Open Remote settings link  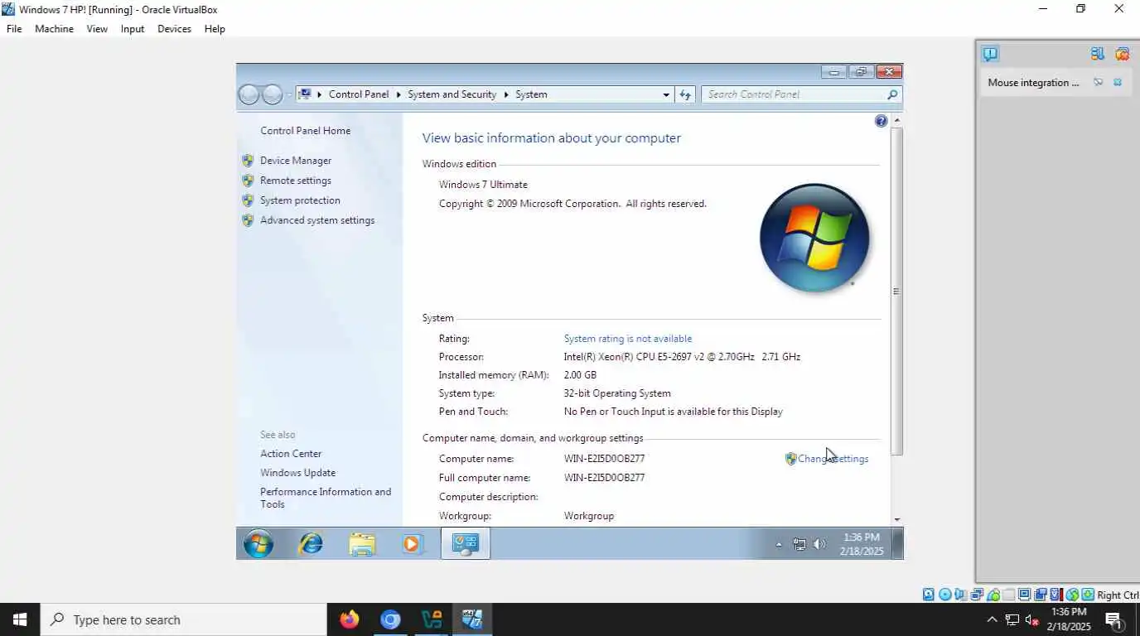tap(295, 181)
